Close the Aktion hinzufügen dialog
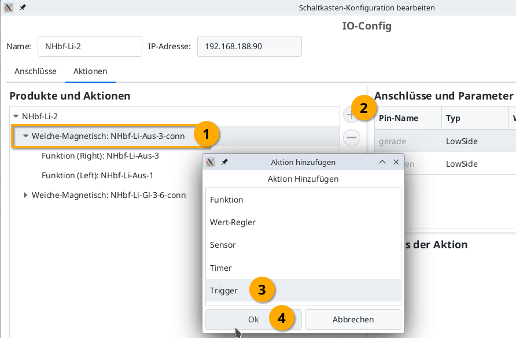This screenshot has width=516, height=338. click(396, 163)
